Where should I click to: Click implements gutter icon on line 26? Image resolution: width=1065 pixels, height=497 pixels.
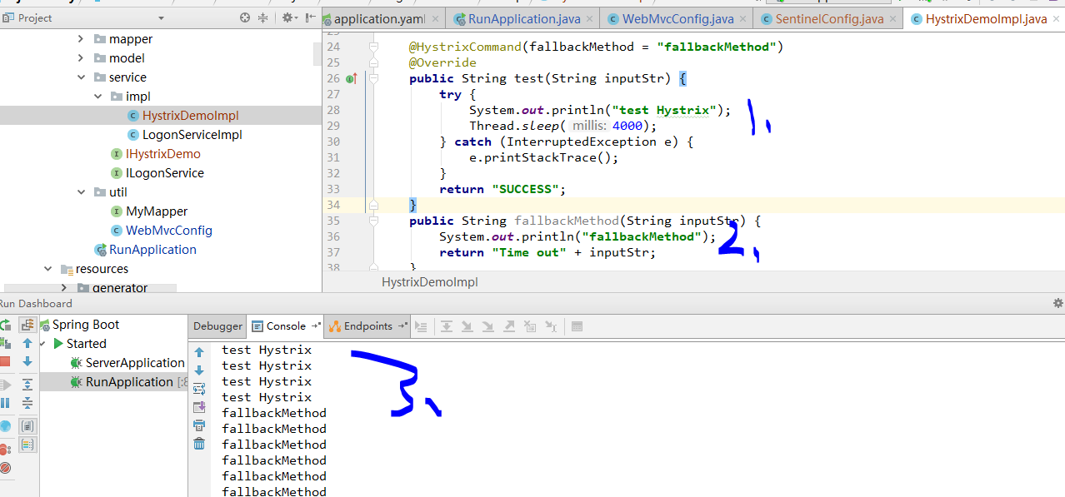[351, 78]
